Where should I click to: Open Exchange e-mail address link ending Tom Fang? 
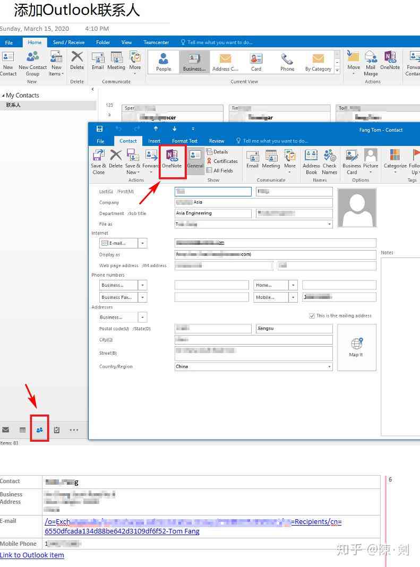[193, 527]
